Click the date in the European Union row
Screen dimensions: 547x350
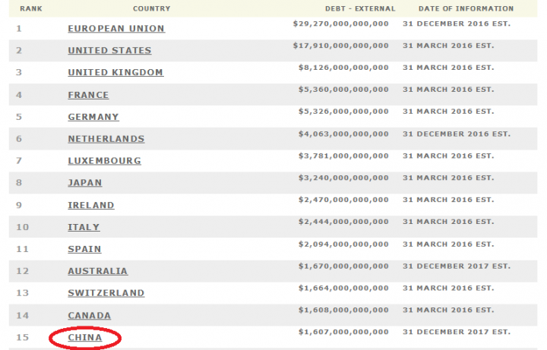pos(457,24)
